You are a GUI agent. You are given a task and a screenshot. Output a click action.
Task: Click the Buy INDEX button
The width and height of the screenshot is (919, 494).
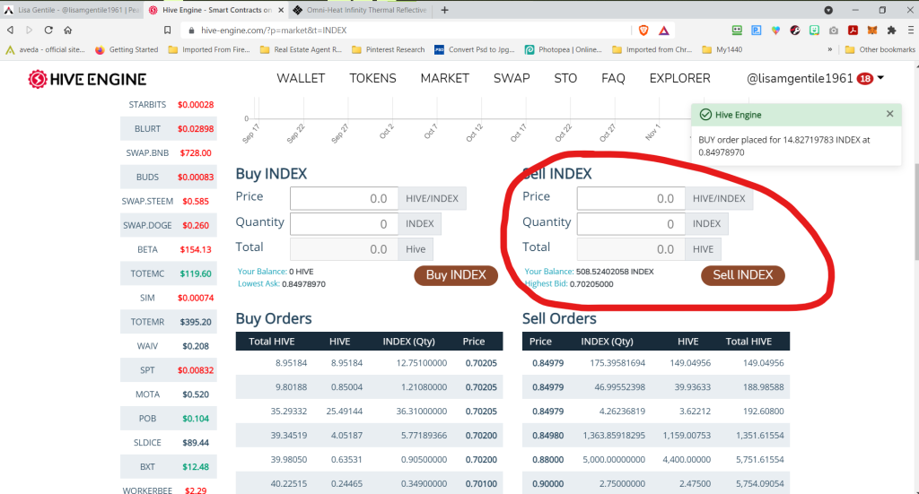[x=456, y=275]
